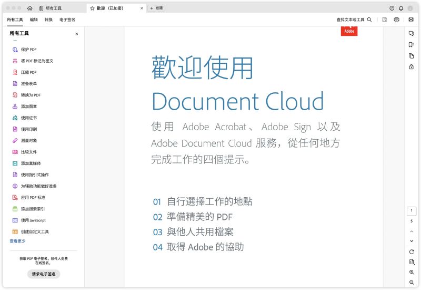Click the 请求电子签名 button
The width and height of the screenshot is (421, 290).
44,274
